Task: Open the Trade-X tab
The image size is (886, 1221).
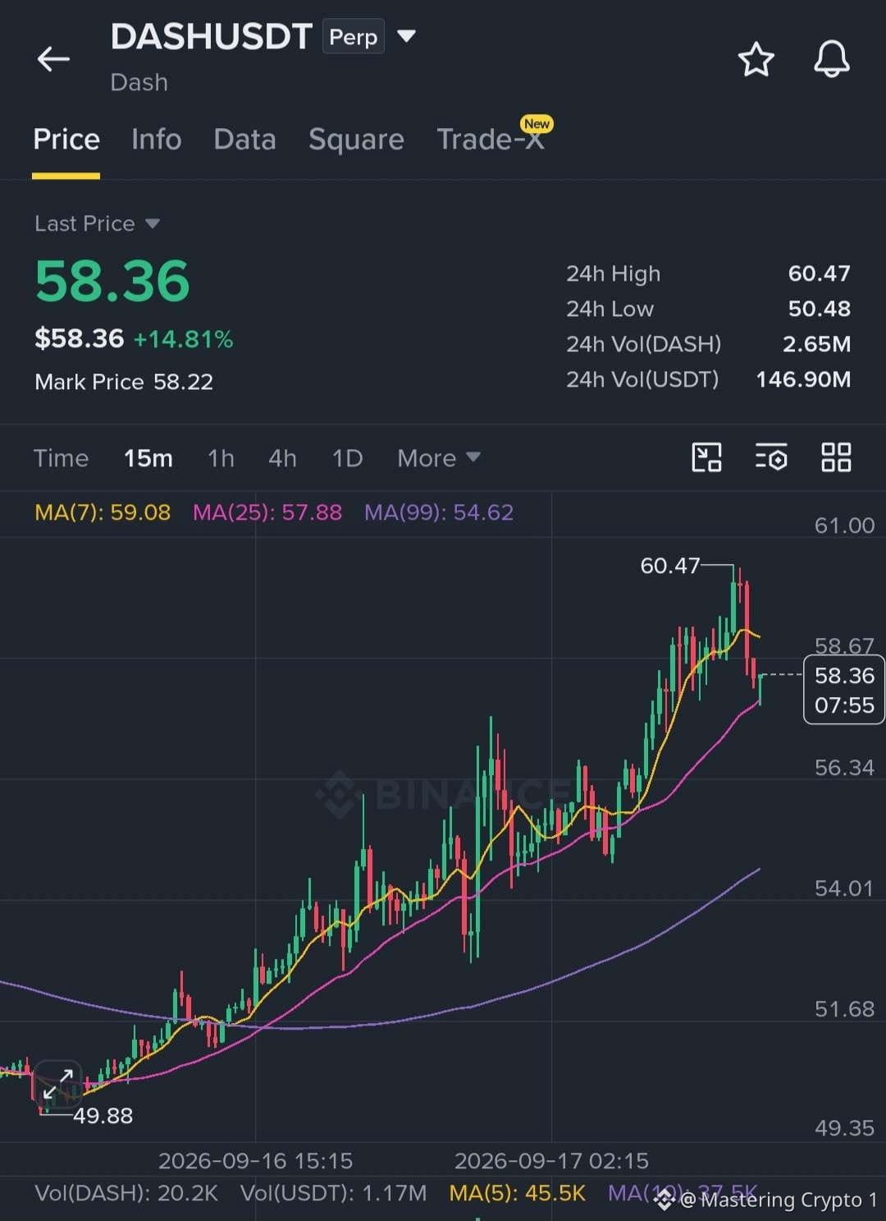Action: coord(491,139)
